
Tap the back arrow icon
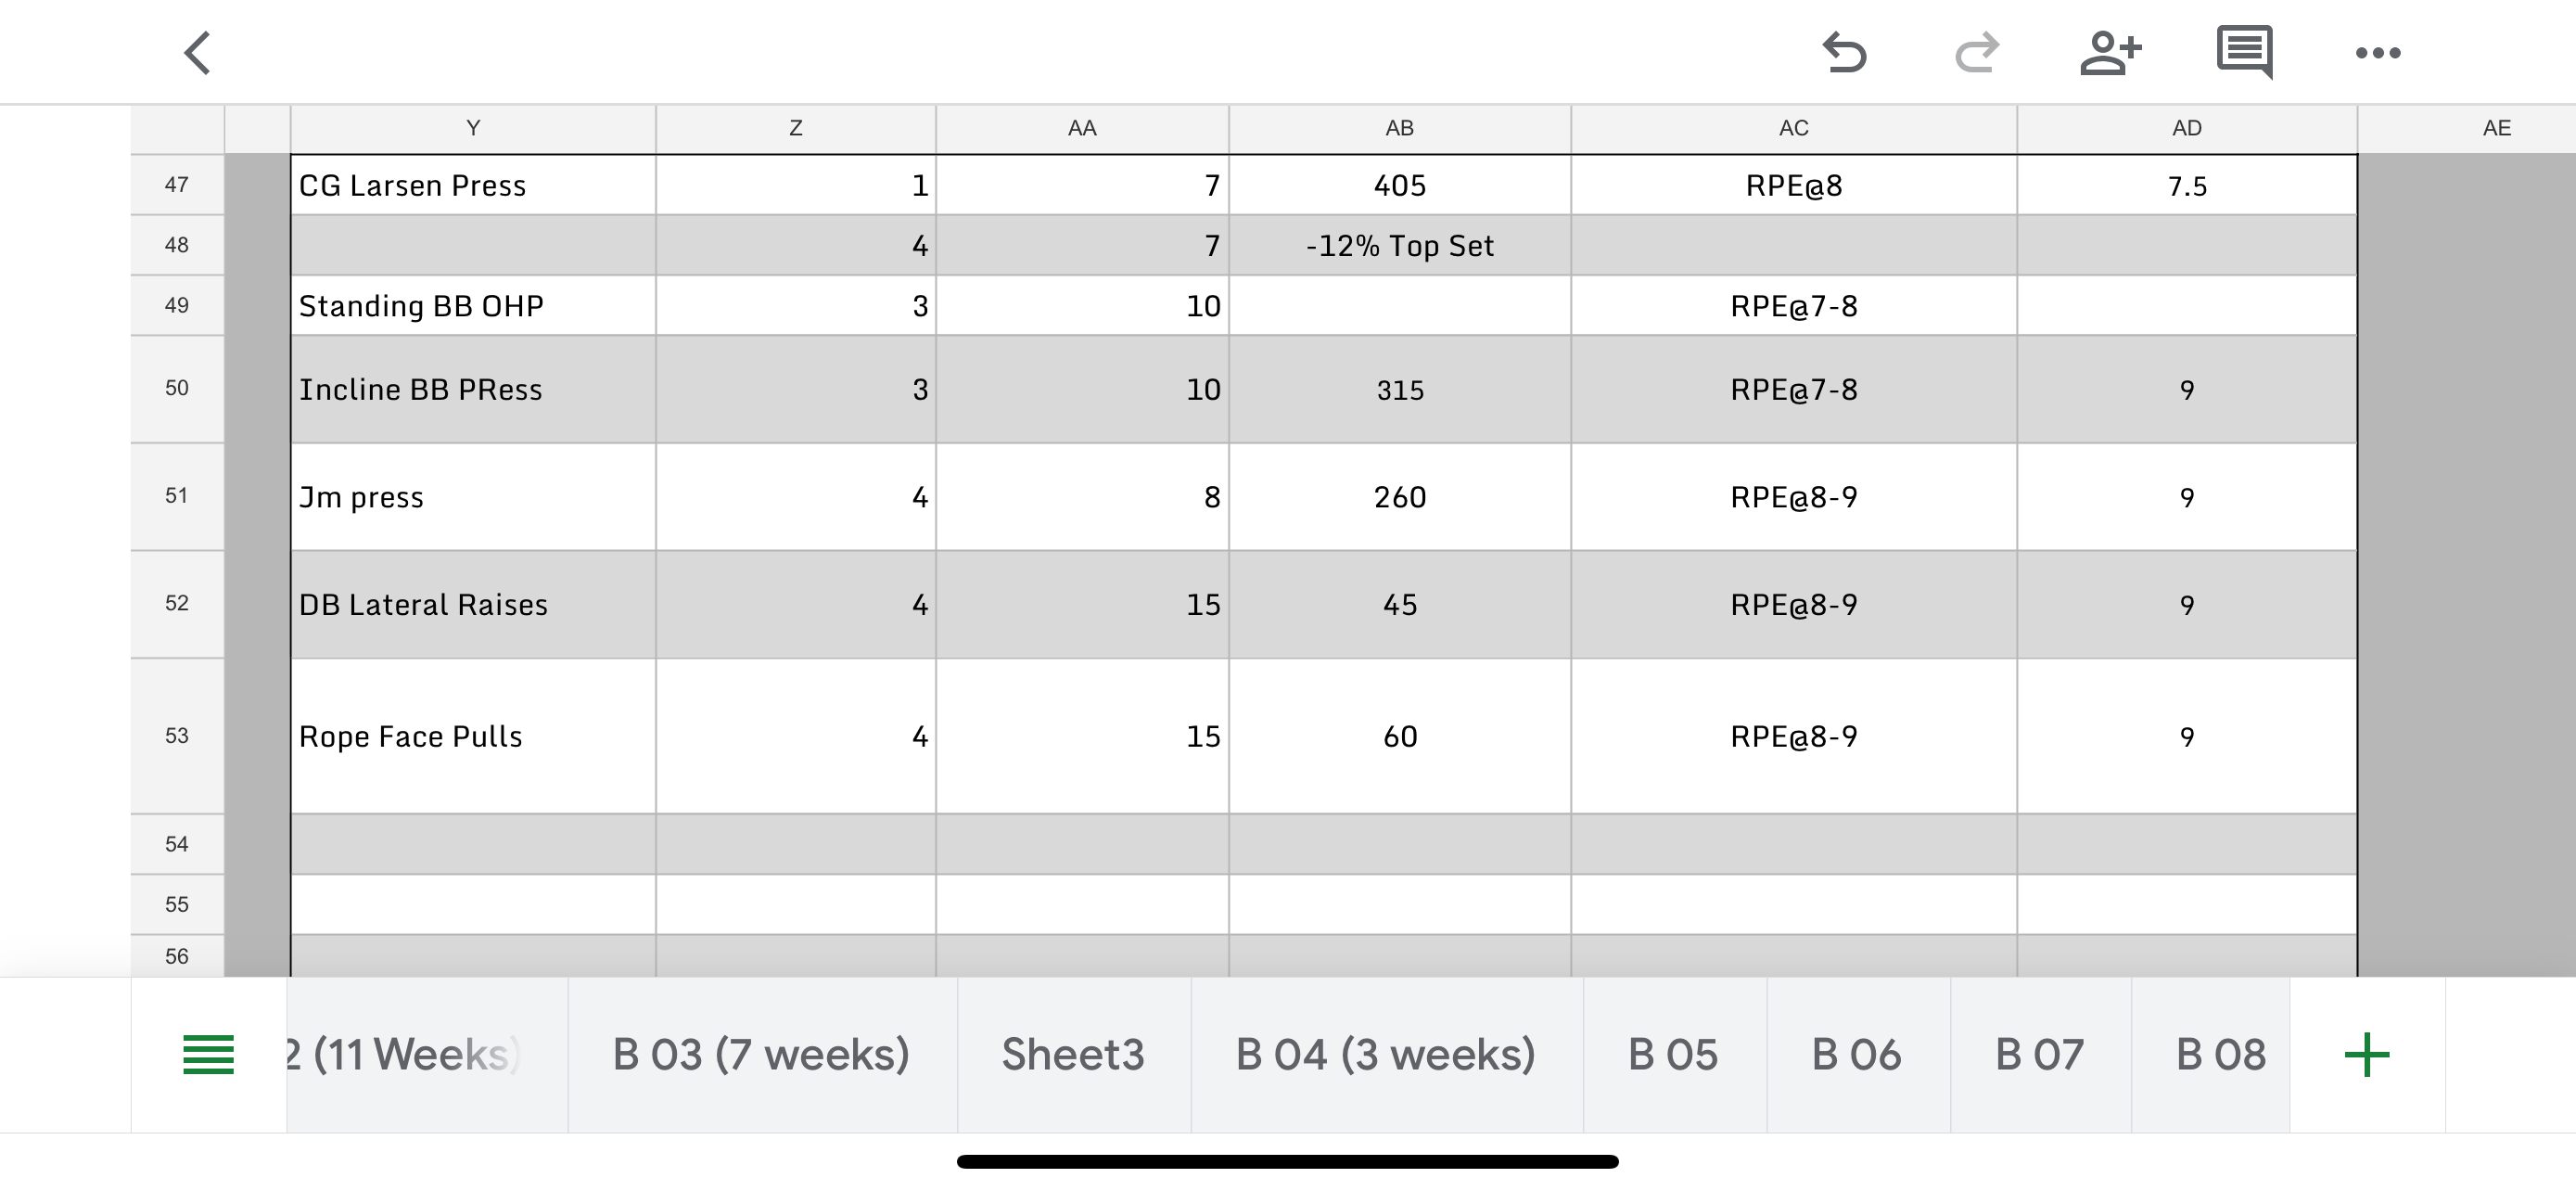[198, 53]
